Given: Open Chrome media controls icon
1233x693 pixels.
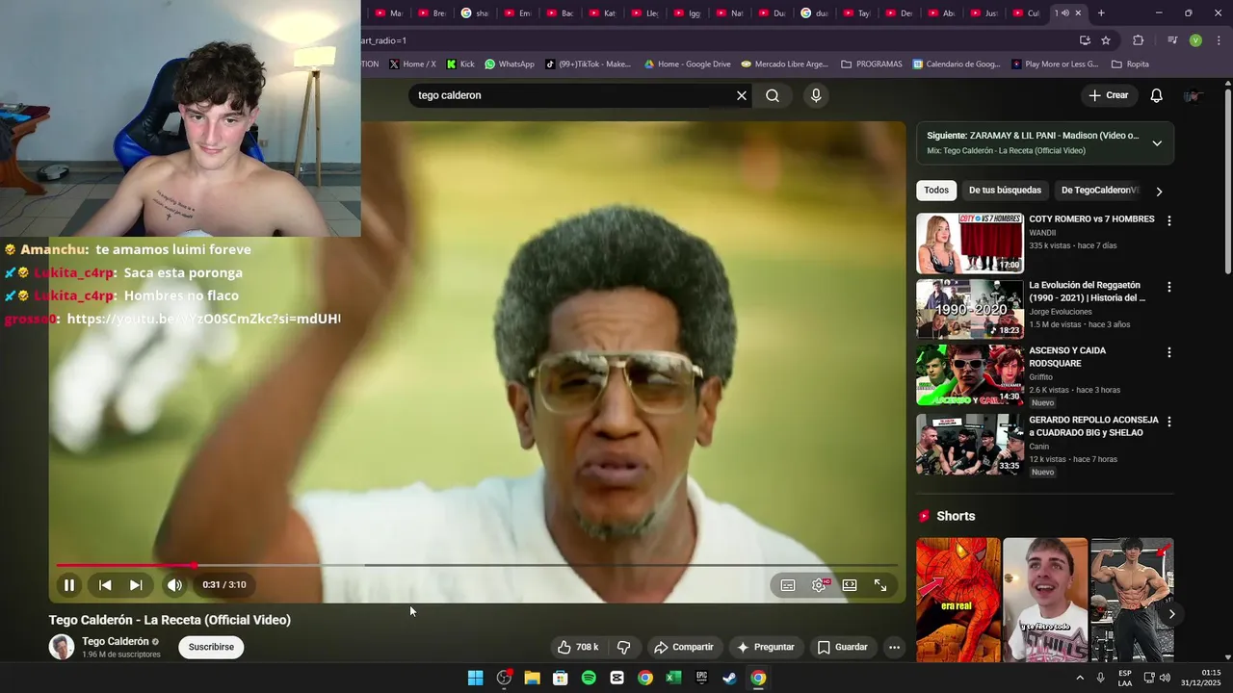Looking at the screenshot, I should [1172, 40].
